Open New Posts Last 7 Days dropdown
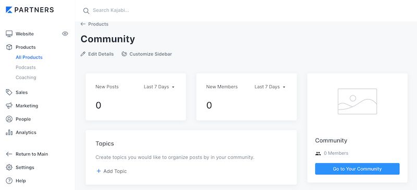 coord(159,87)
